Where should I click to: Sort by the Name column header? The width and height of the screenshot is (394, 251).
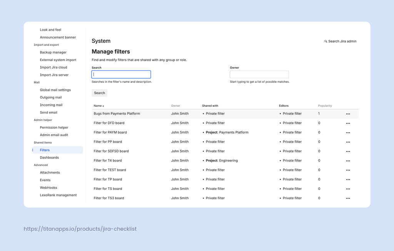pyautogui.click(x=99, y=106)
